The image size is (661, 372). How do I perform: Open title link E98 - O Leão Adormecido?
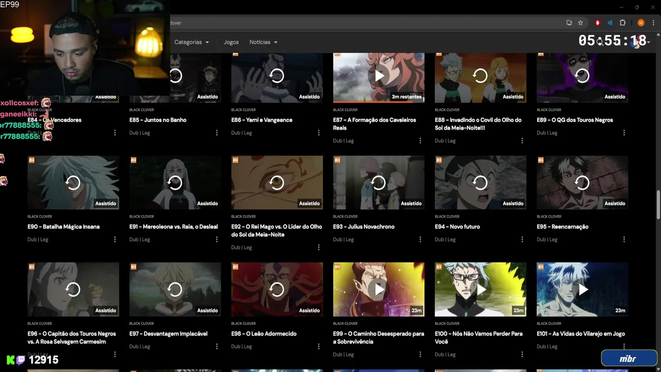point(264,334)
